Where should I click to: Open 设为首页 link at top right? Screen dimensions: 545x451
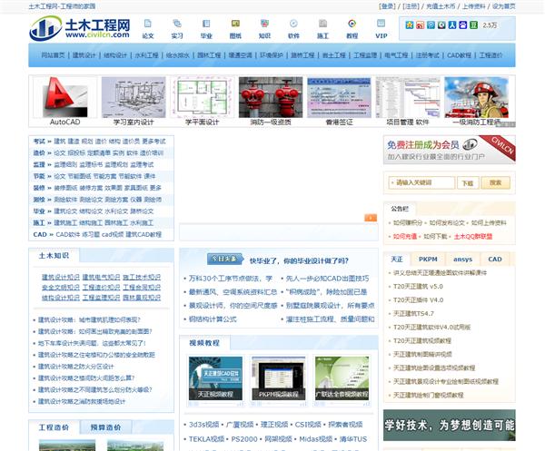[503, 6]
